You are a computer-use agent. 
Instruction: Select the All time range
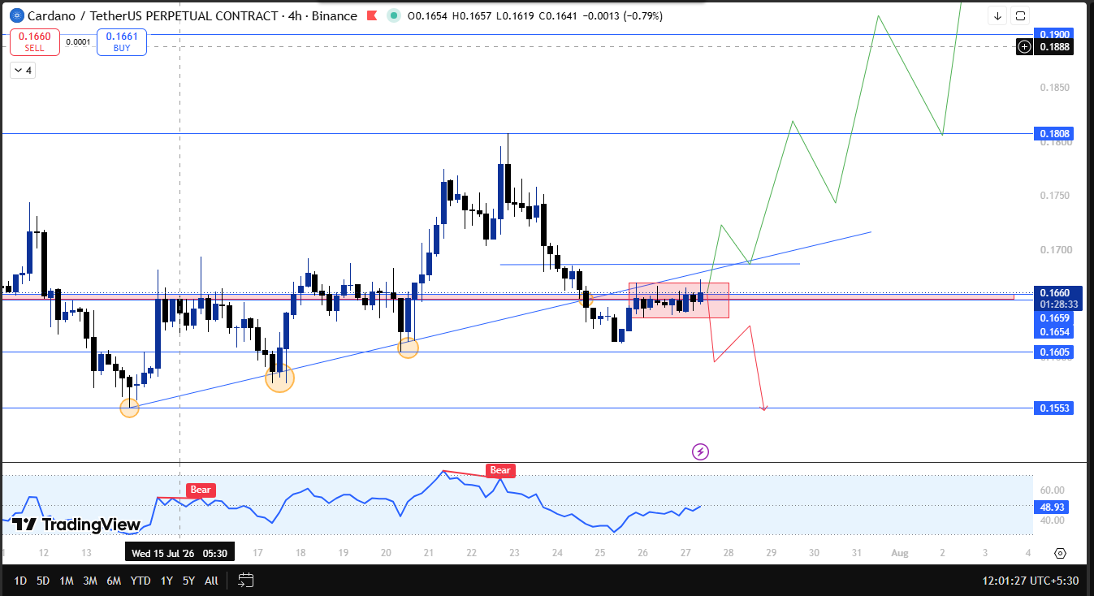211,581
